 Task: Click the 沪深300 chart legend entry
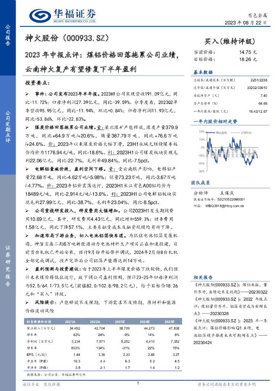tap(242, 132)
